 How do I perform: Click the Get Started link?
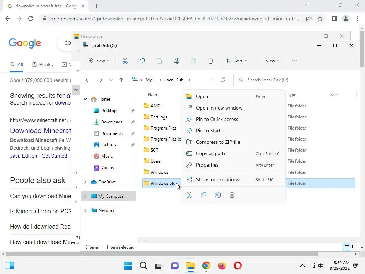pos(54,156)
